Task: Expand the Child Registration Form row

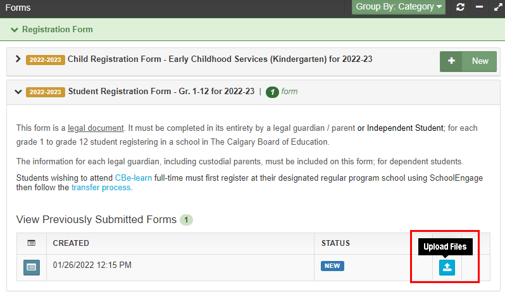Action: click(x=18, y=59)
